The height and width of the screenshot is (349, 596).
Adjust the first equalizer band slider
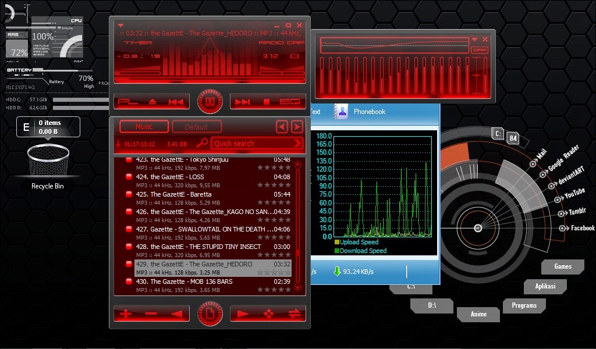click(x=322, y=75)
